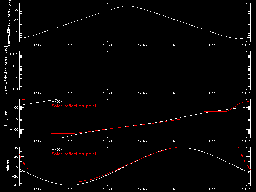Click the 17:45 time label of the Latitude plot
Screen dimensions: 256x192
pos(142,189)
